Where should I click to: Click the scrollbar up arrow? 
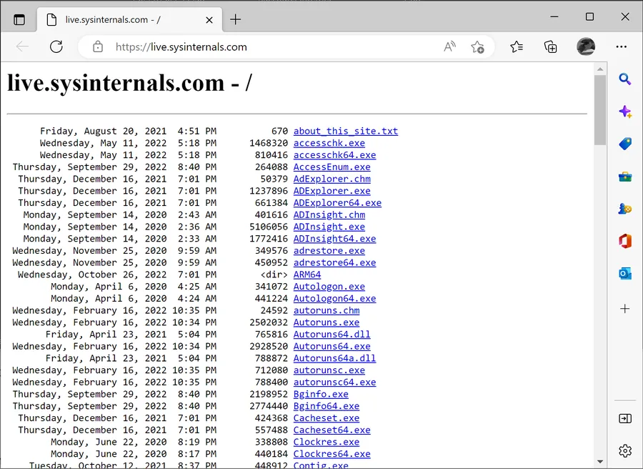coord(600,69)
